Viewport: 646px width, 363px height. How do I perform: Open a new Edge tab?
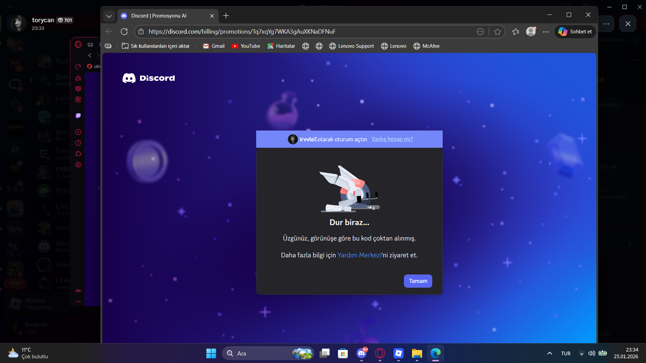226,16
